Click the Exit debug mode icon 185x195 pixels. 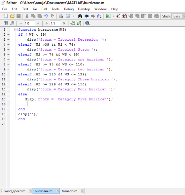coord(156,16)
